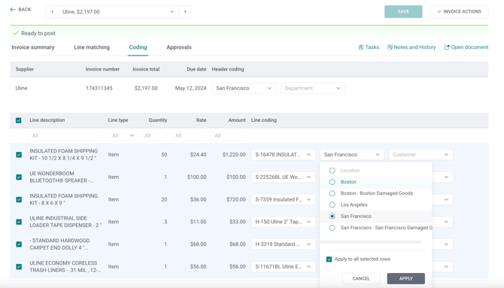Click the APPLY button

coord(405,279)
